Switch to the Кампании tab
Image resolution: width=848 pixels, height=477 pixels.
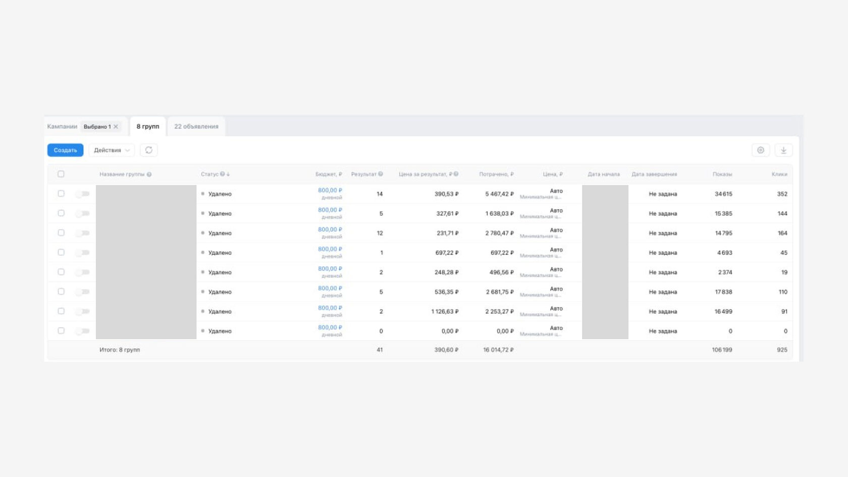(62, 127)
